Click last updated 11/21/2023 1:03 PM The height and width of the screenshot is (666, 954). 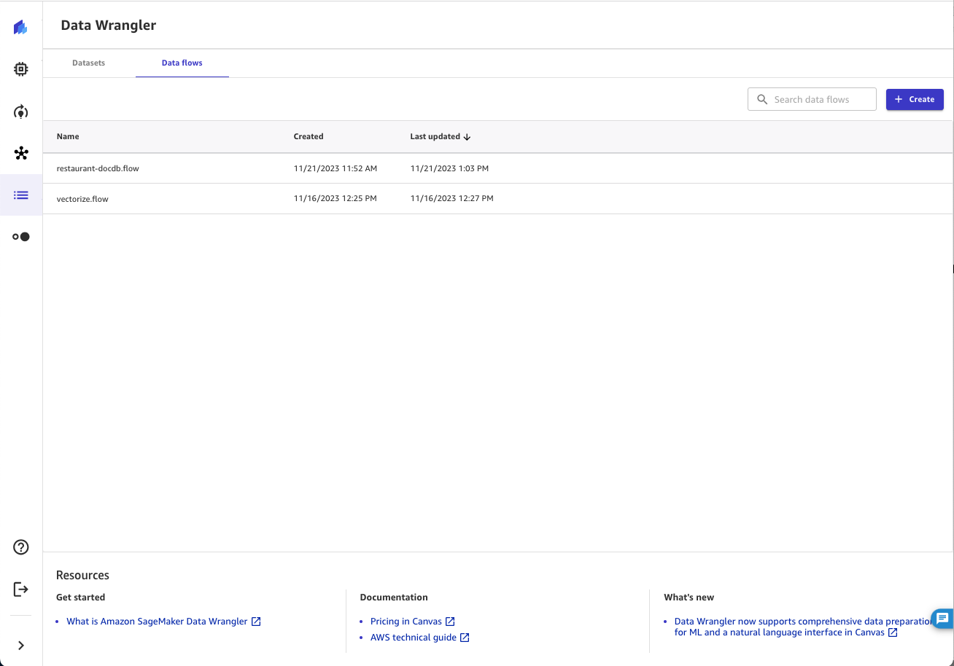point(449,168)
